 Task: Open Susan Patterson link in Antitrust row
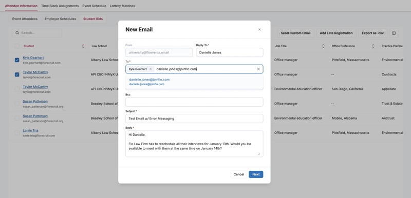pos(35,116)
